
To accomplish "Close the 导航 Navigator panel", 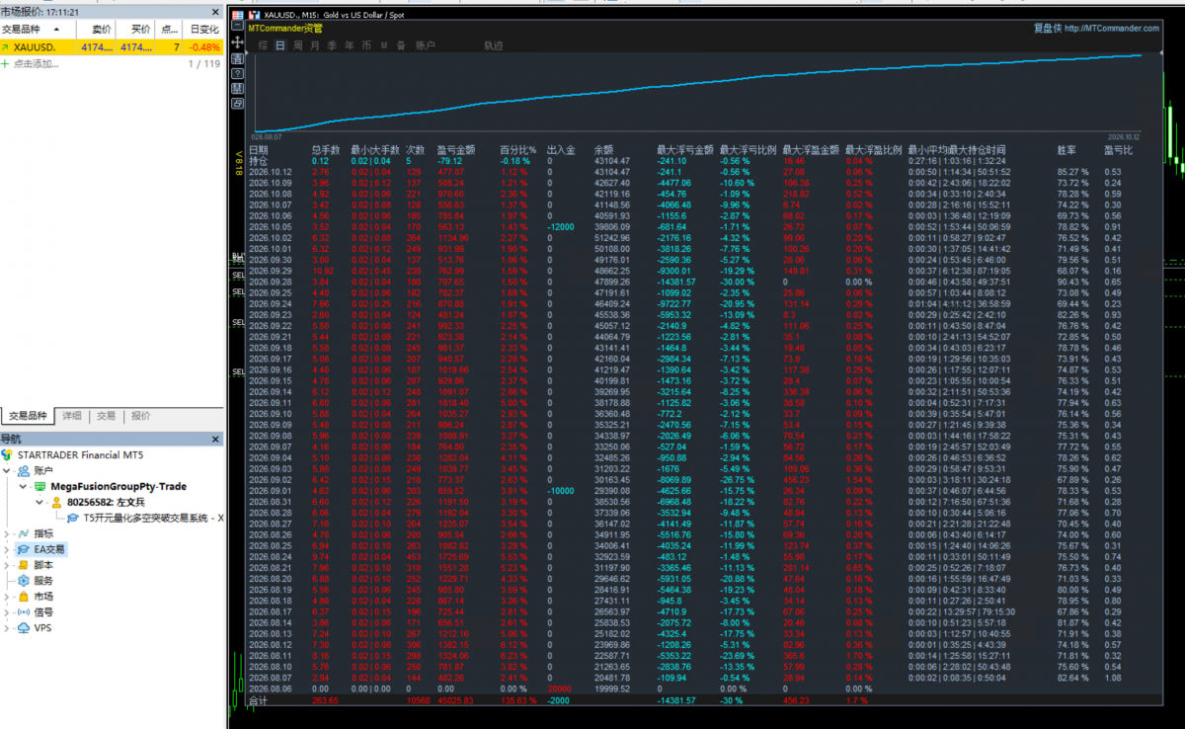I will coord(215,440).
